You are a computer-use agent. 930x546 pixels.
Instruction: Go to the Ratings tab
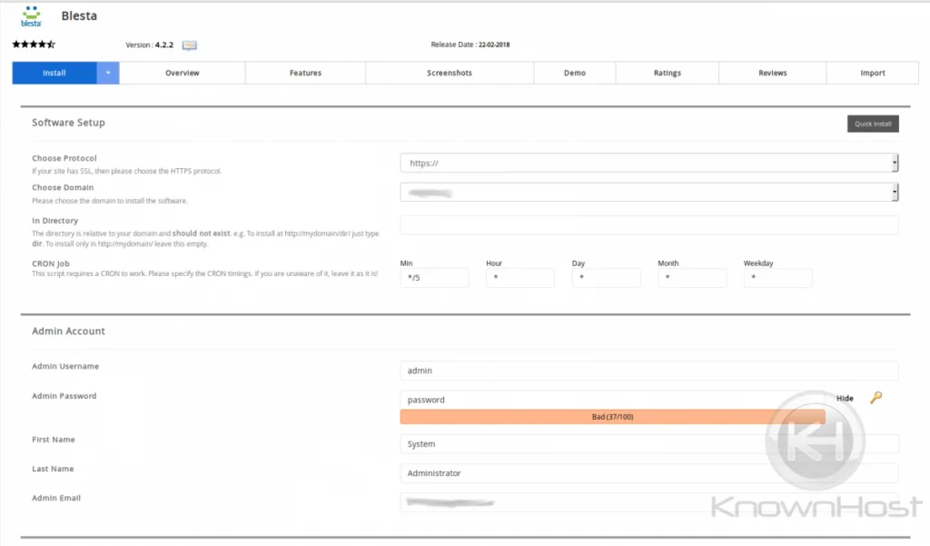668,73
